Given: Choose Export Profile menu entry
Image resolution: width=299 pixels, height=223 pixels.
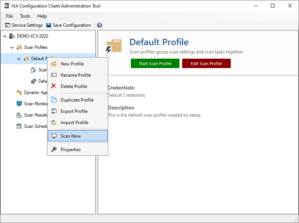Looking at the screenshot, I should [78, 111].
